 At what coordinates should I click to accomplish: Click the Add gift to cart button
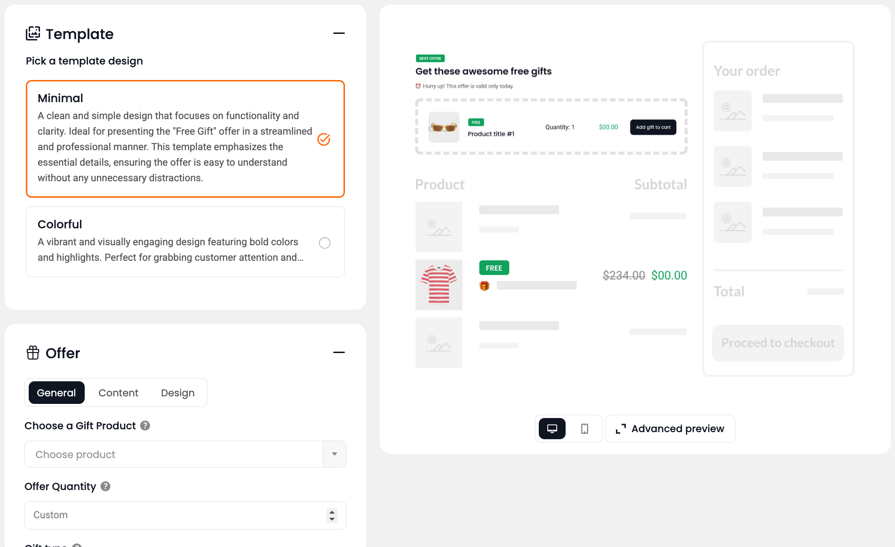pos(653,127)
